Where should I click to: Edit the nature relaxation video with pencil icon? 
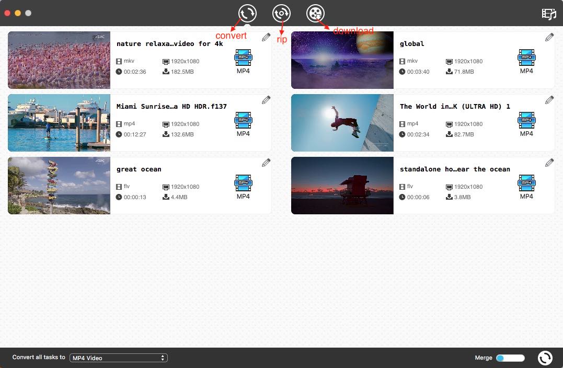(x=266, y=37)
